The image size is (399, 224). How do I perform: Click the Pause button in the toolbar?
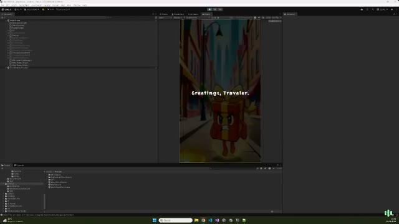coord(214,9)
